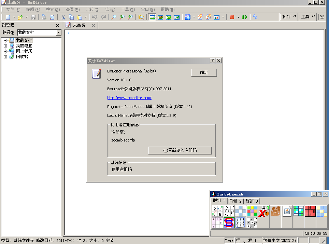The image size is (329, 244).
Task: Click the New file toolbar icon
Action: click(x=8, y=17)
